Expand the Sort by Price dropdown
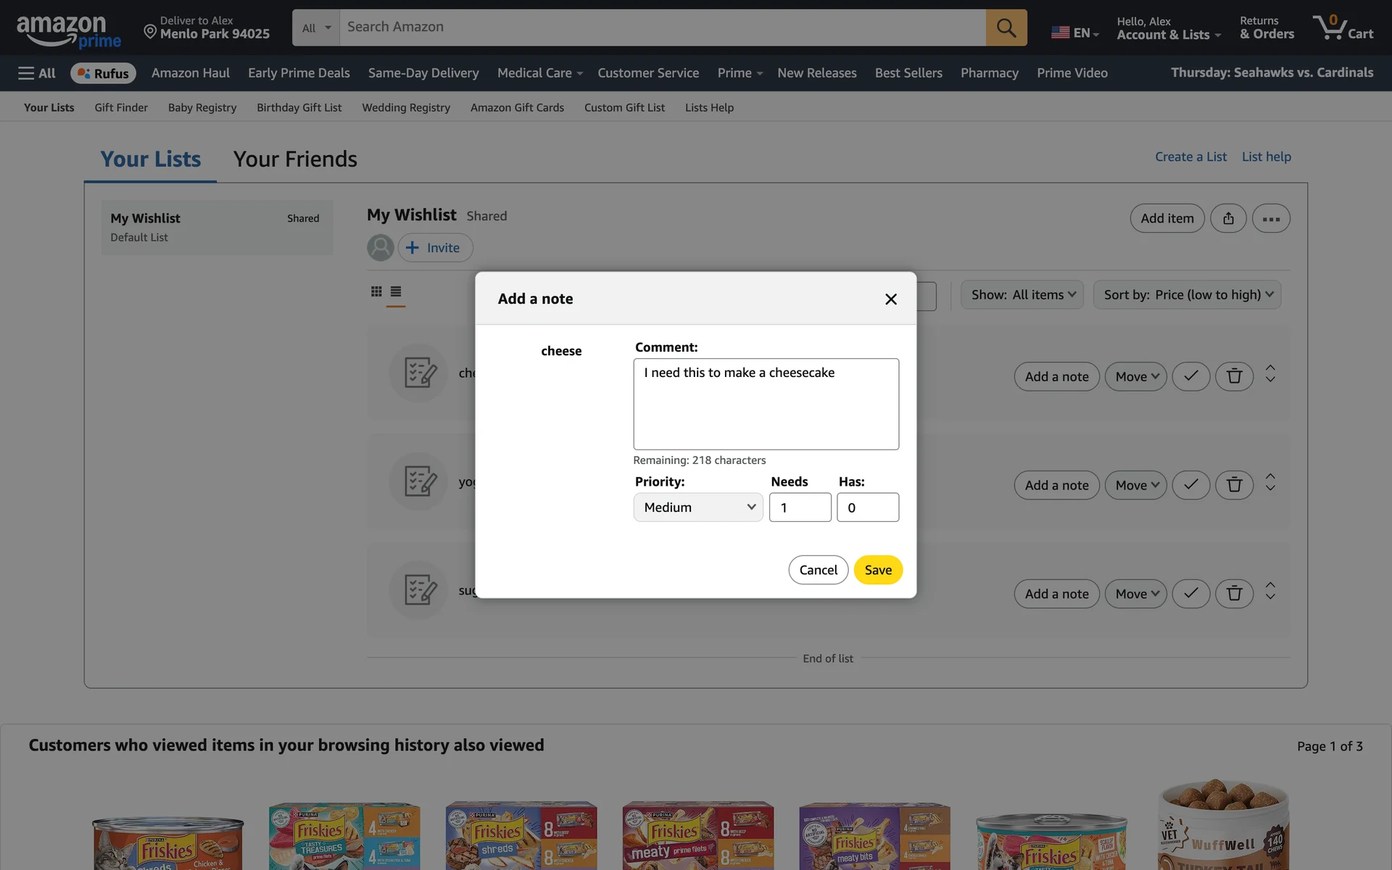1392x870 pixels. 1187,295
